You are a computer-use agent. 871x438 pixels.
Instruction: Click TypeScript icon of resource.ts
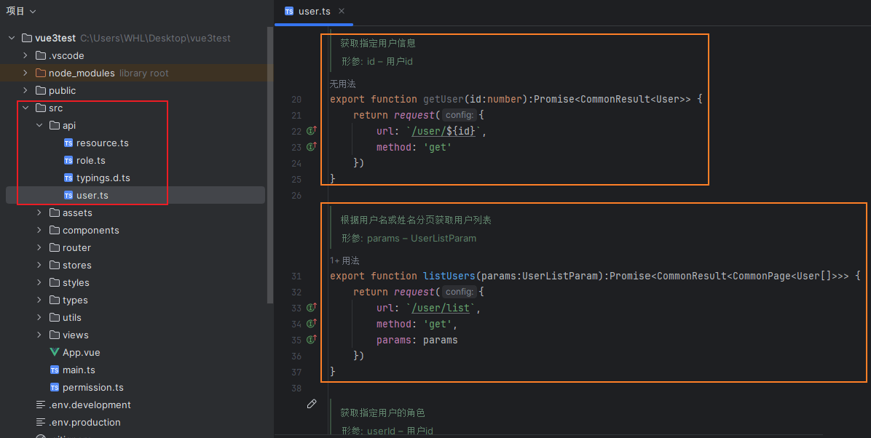pyautogui.click(x=68, y=143)
